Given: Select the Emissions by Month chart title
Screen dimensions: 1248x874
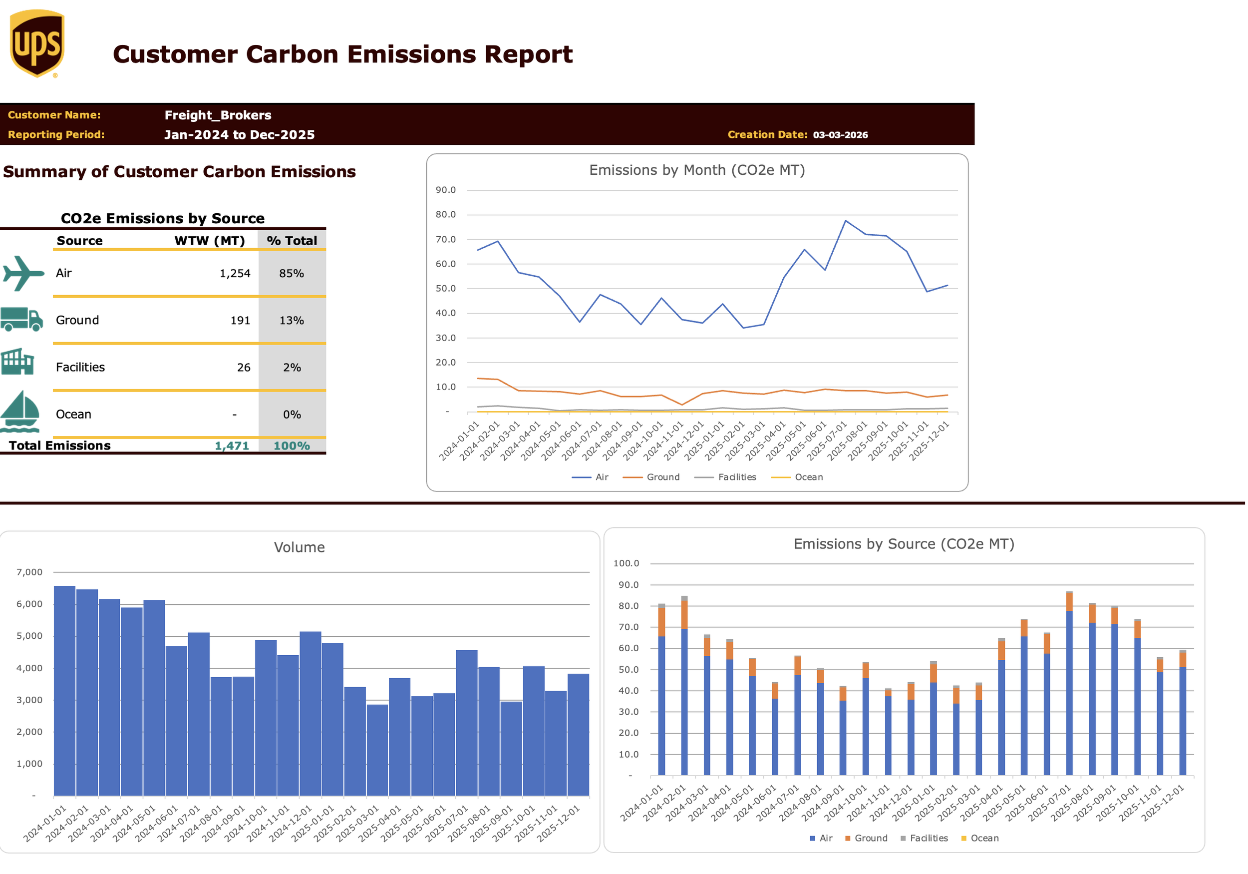Looking at the screenshot, I should click(x=697, y=170).
